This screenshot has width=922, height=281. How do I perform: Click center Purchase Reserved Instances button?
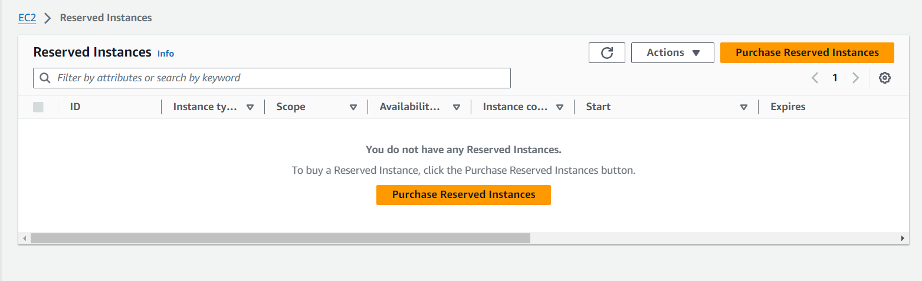[x=463, y=194]
